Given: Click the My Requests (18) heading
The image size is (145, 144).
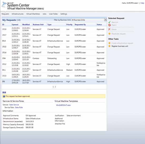Looking at the screenshot, I should click(x=11, y=20).
